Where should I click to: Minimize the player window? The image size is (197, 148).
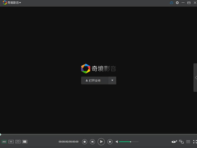183,3
